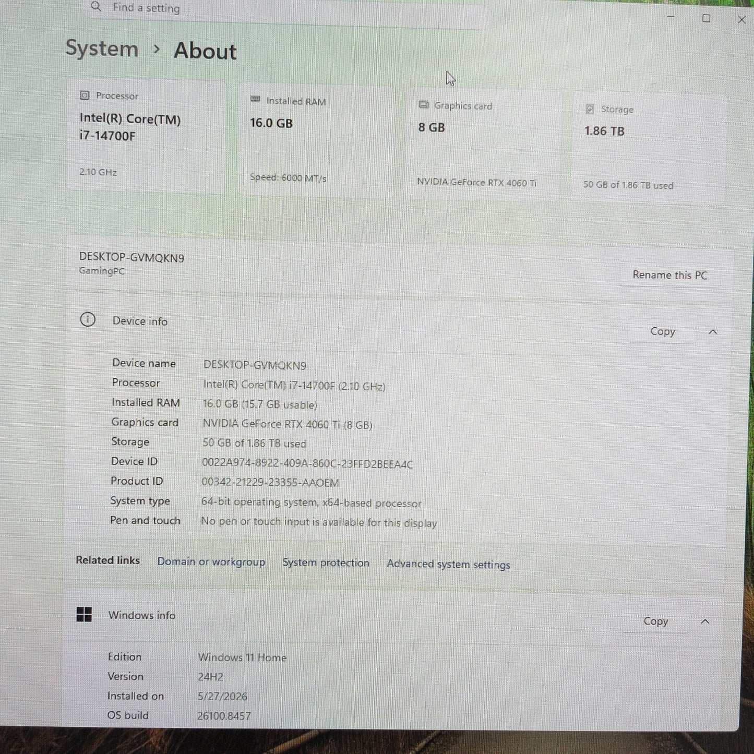
Task: Click the Device info circle icon
Action: [x=88, y=319]
